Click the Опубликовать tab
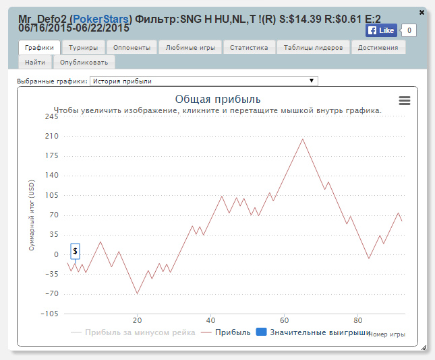 tap(84, 63)
